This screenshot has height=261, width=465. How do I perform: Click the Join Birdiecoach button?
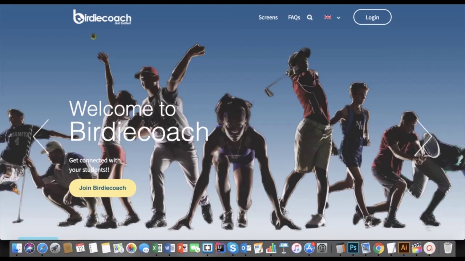pyautogui.click(x=102, y=188)
